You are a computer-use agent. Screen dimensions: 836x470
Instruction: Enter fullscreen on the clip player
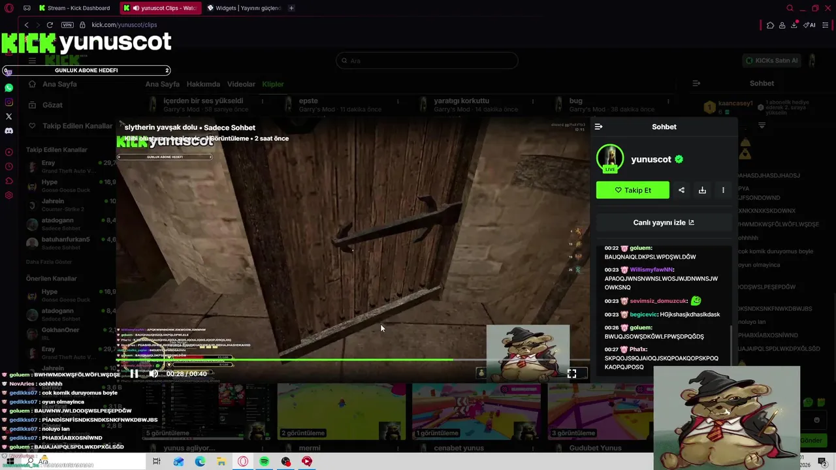click(x=571, y=373)
